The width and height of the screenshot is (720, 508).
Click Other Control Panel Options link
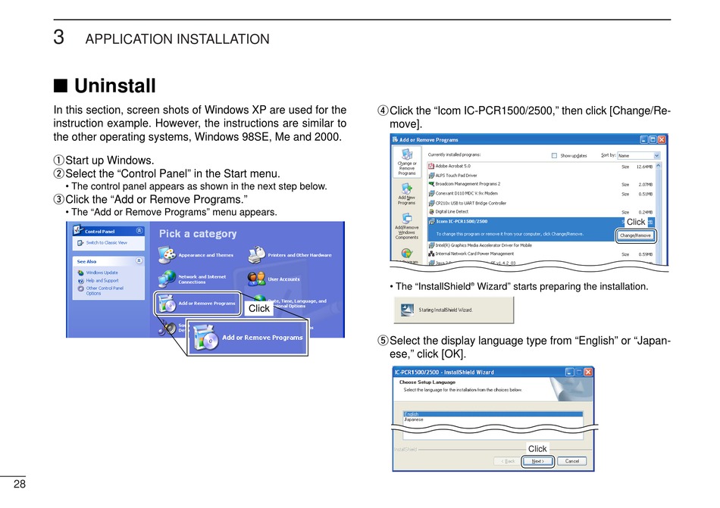(105, 291)
